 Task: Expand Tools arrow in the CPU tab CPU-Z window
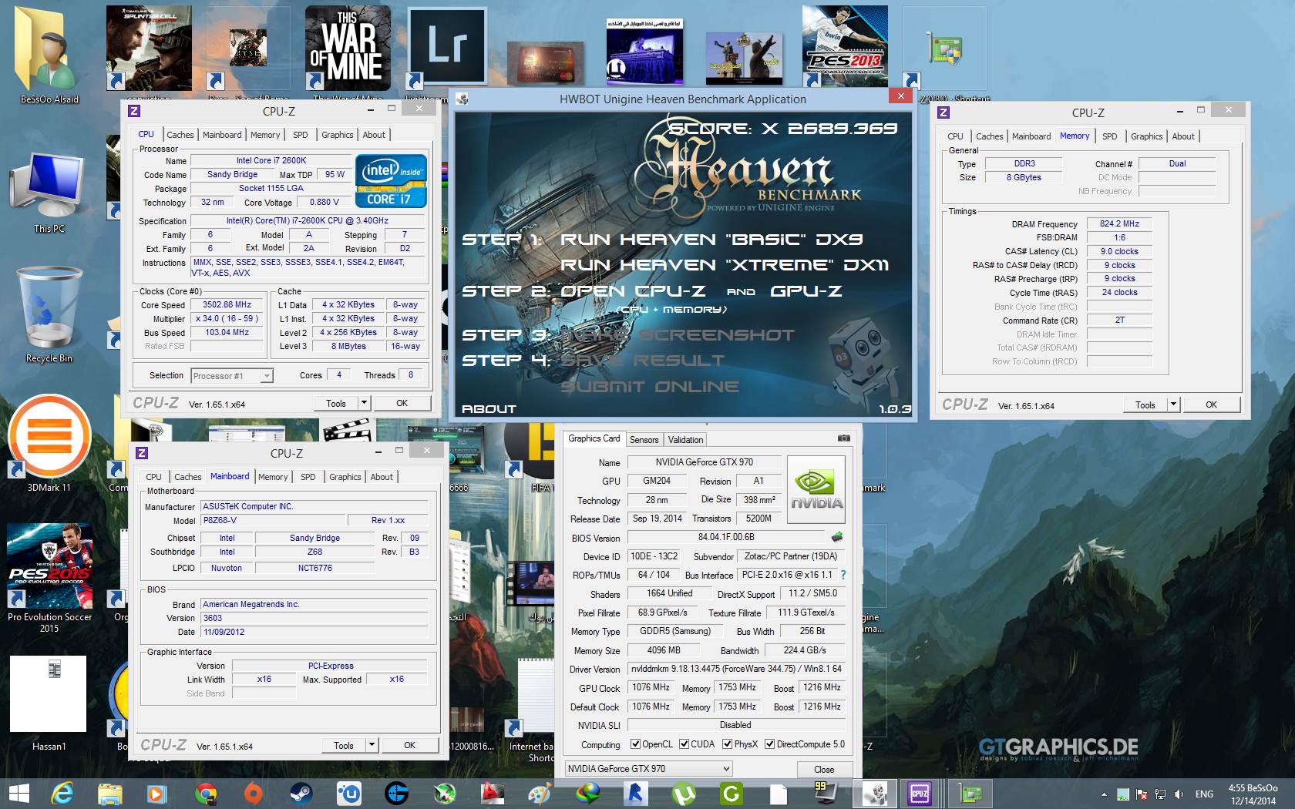365,403
